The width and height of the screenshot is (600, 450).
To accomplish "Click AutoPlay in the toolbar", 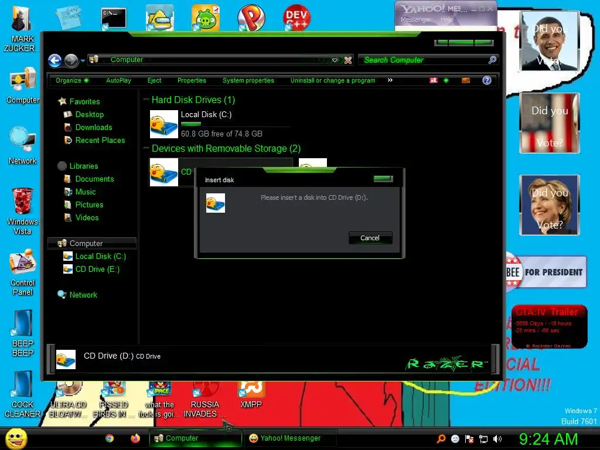I will (x=118, y=80).
